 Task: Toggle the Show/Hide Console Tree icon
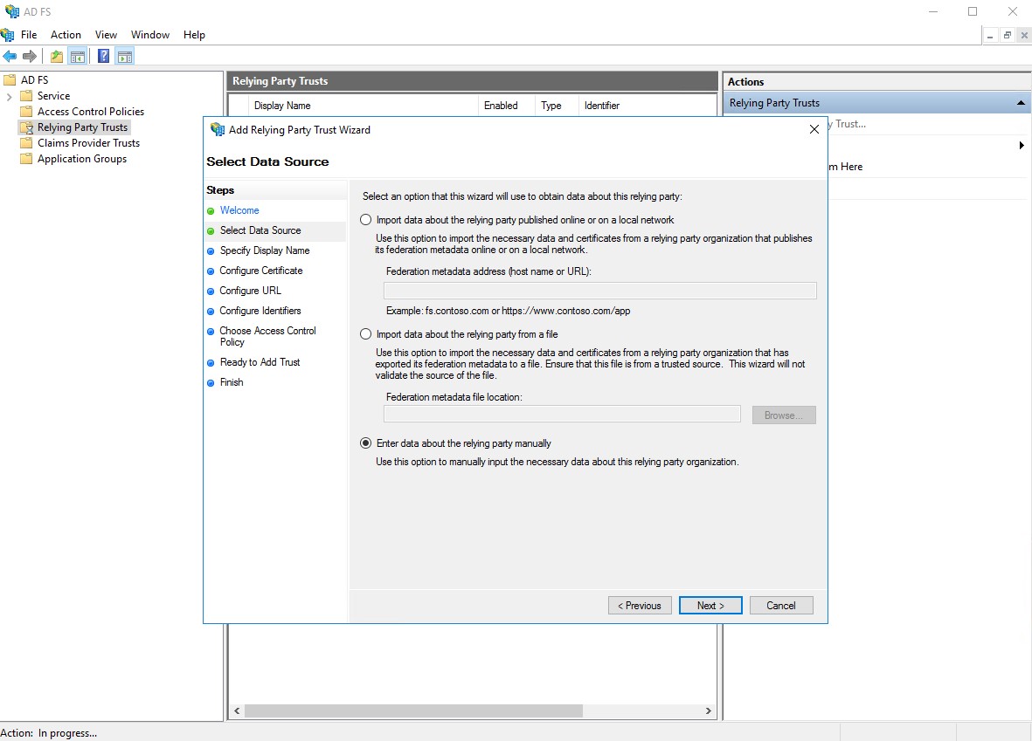click(x=78, y=56)
